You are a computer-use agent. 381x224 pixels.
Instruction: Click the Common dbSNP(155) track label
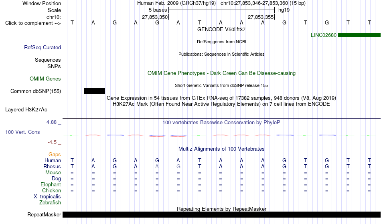click(x=35, y=91)
